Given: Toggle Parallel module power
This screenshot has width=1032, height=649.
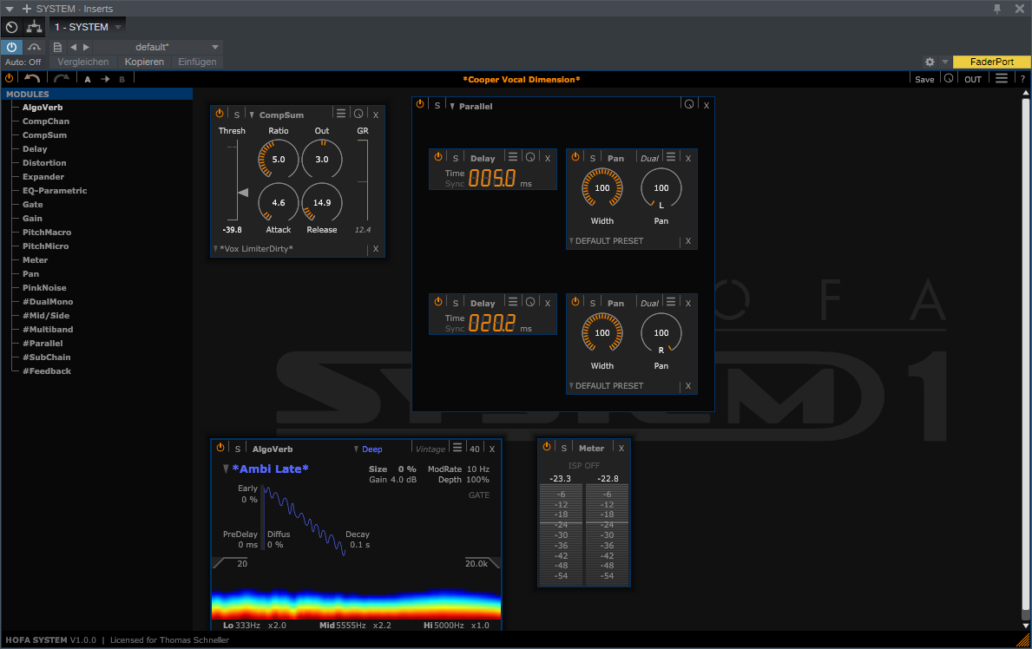Looking at the screenshot, I should [420, 104].
